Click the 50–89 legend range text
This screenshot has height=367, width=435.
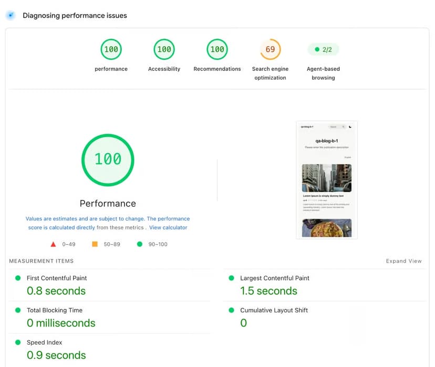point(112,244)
